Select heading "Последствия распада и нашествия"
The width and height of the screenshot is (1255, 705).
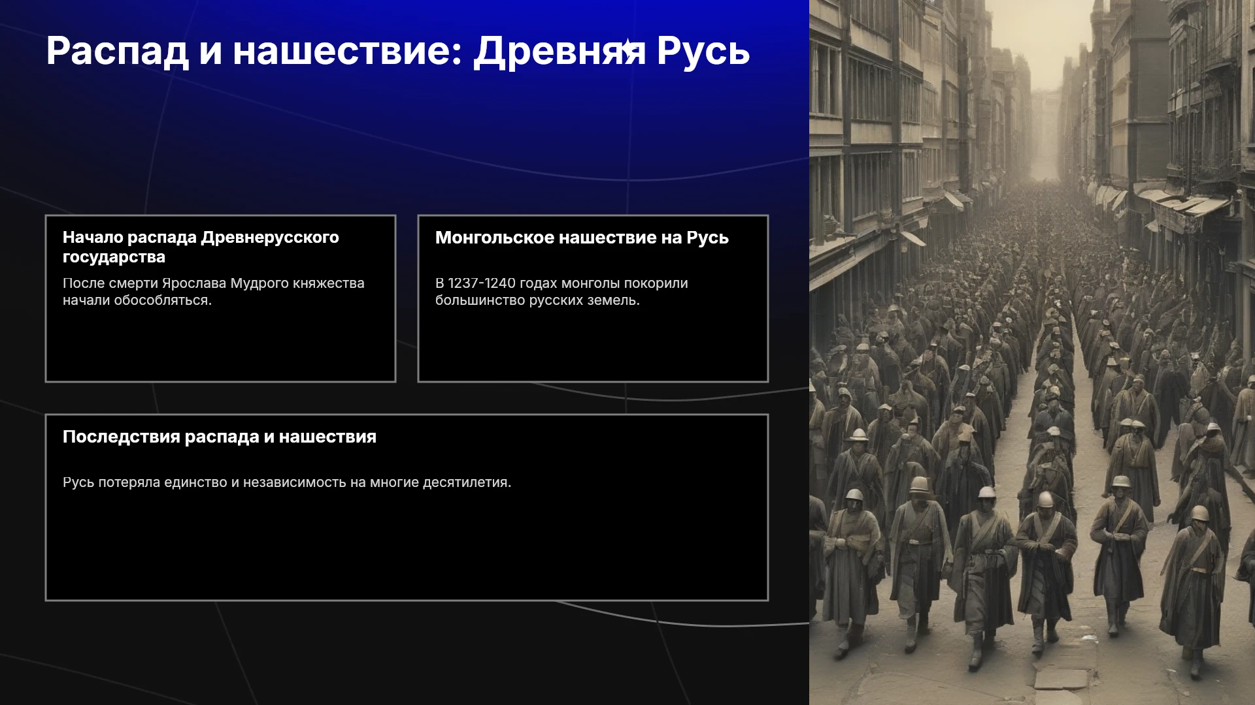[220, 437]
